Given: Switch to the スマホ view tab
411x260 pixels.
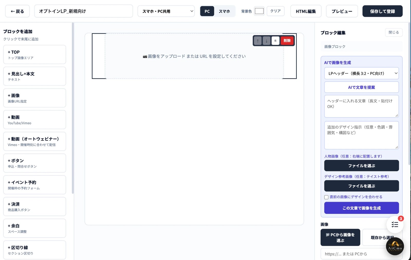Looking at the screenshot, I should click(224, 11).
